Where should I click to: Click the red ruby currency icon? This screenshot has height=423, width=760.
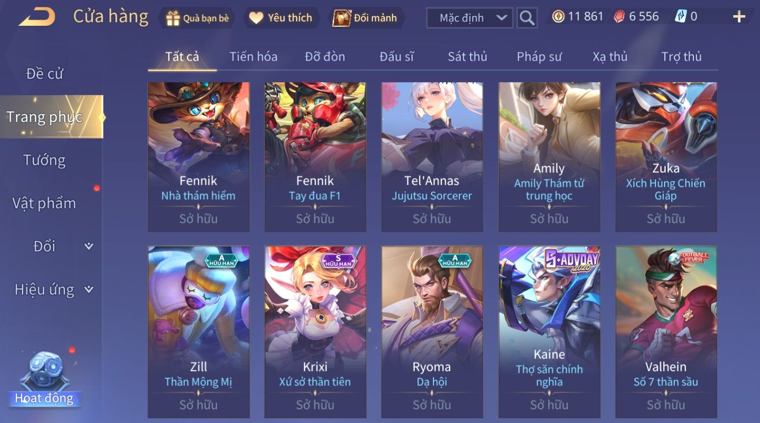tap(619, 17)
